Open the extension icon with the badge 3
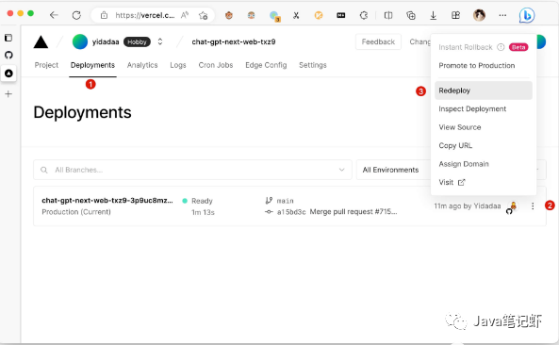 click(x=274, y=16)
